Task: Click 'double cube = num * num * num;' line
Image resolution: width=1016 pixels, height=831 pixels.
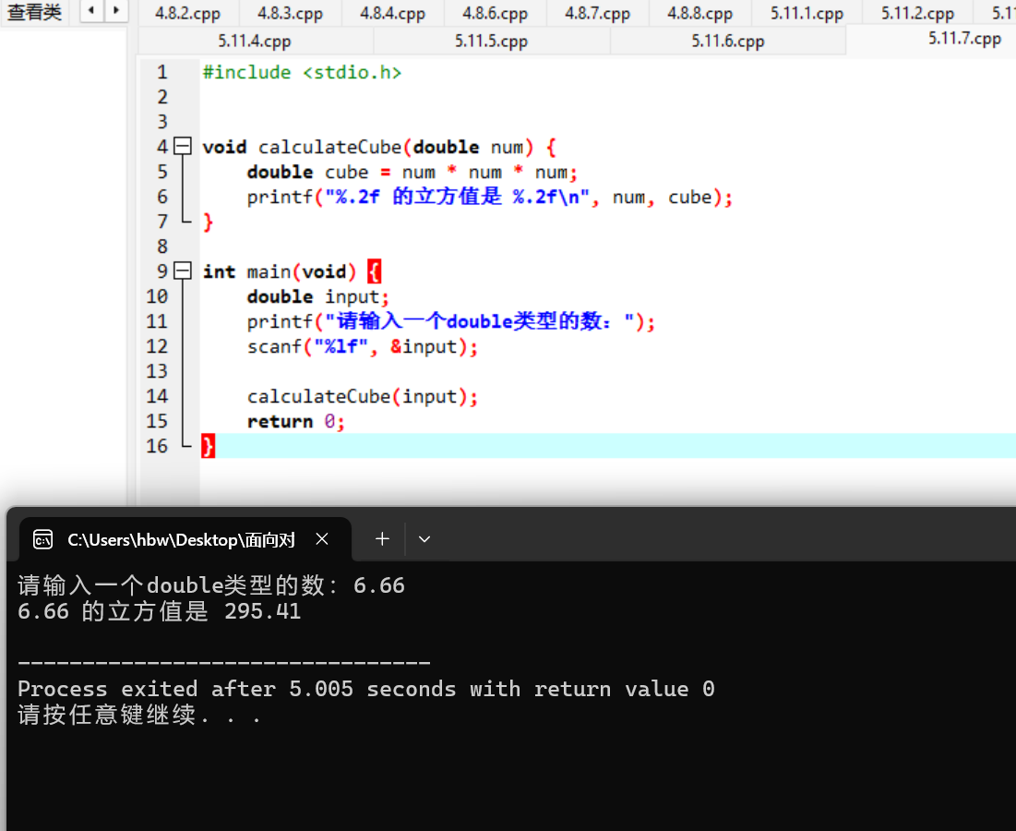Action: click(x=412, y=172)
